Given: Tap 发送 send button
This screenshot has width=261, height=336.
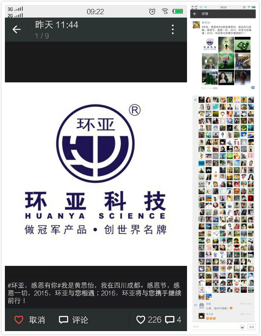Looking at the screenshot, I should (x=252, y=327).
